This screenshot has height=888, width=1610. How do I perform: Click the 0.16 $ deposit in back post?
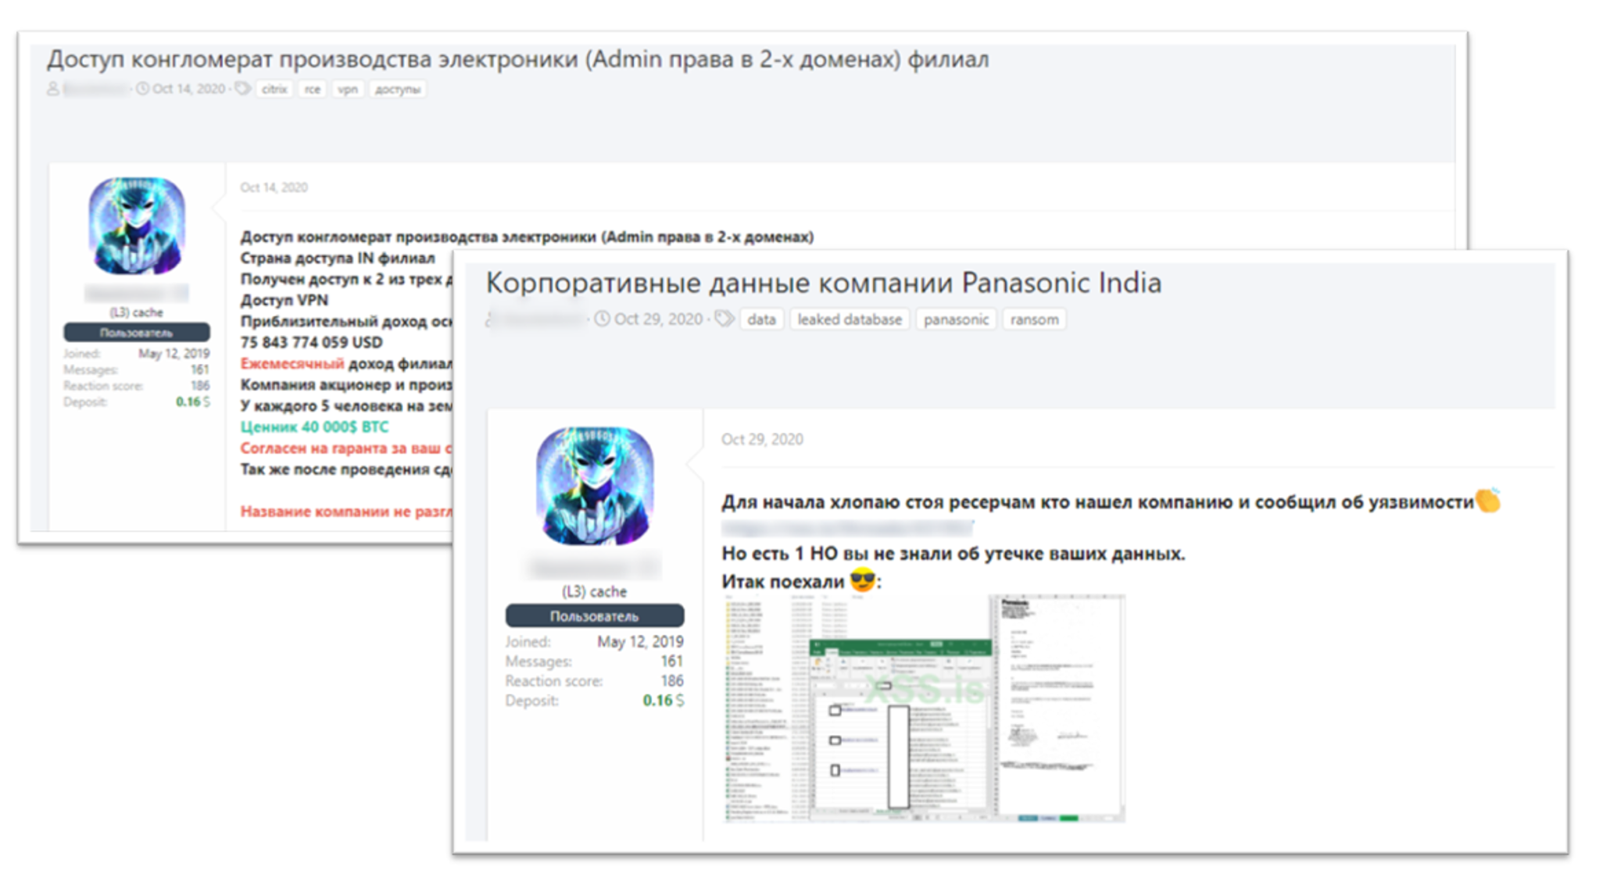coord(192,402)
